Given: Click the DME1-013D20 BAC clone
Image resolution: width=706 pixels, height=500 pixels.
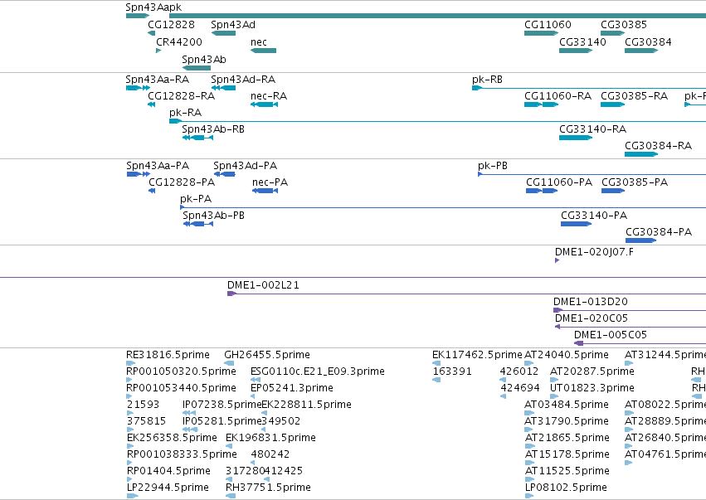Looking at the screenshot, I should coord(630,310).
